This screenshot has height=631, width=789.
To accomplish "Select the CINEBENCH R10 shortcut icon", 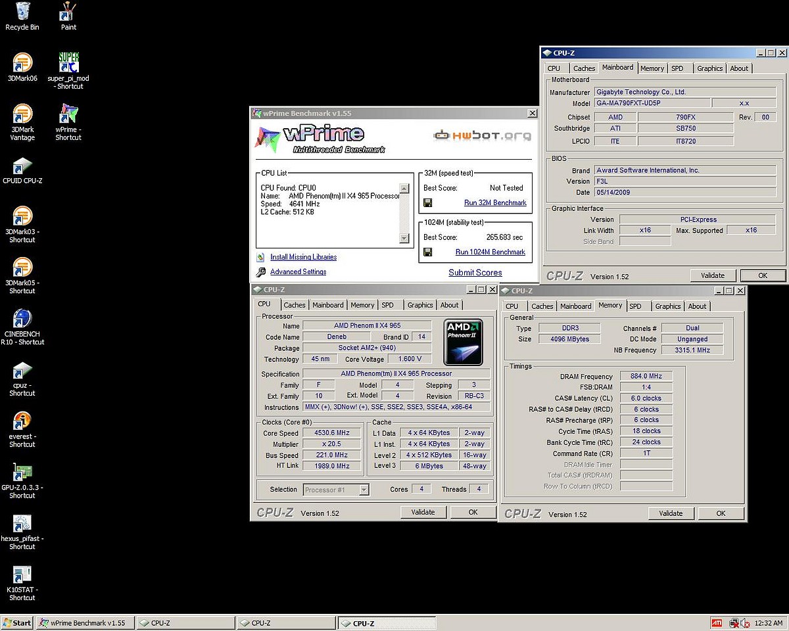I will (22, 318).
